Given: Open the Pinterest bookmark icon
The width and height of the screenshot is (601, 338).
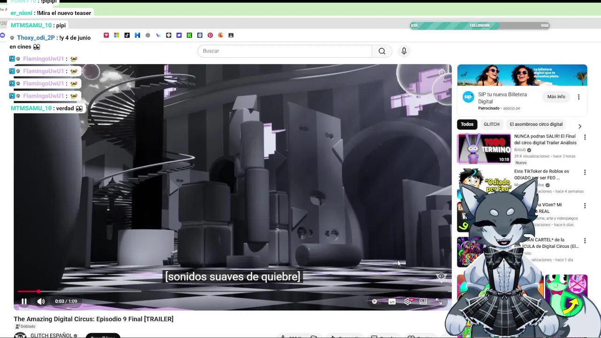Looking at the screenshot, I should pos(210,35).
